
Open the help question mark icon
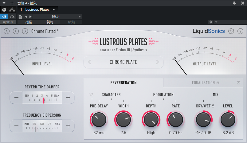point(240,31)
